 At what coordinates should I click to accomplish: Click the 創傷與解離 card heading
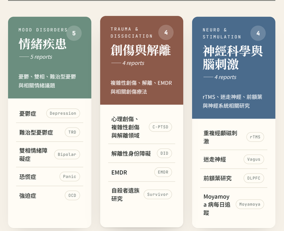[x=141, y=50]
